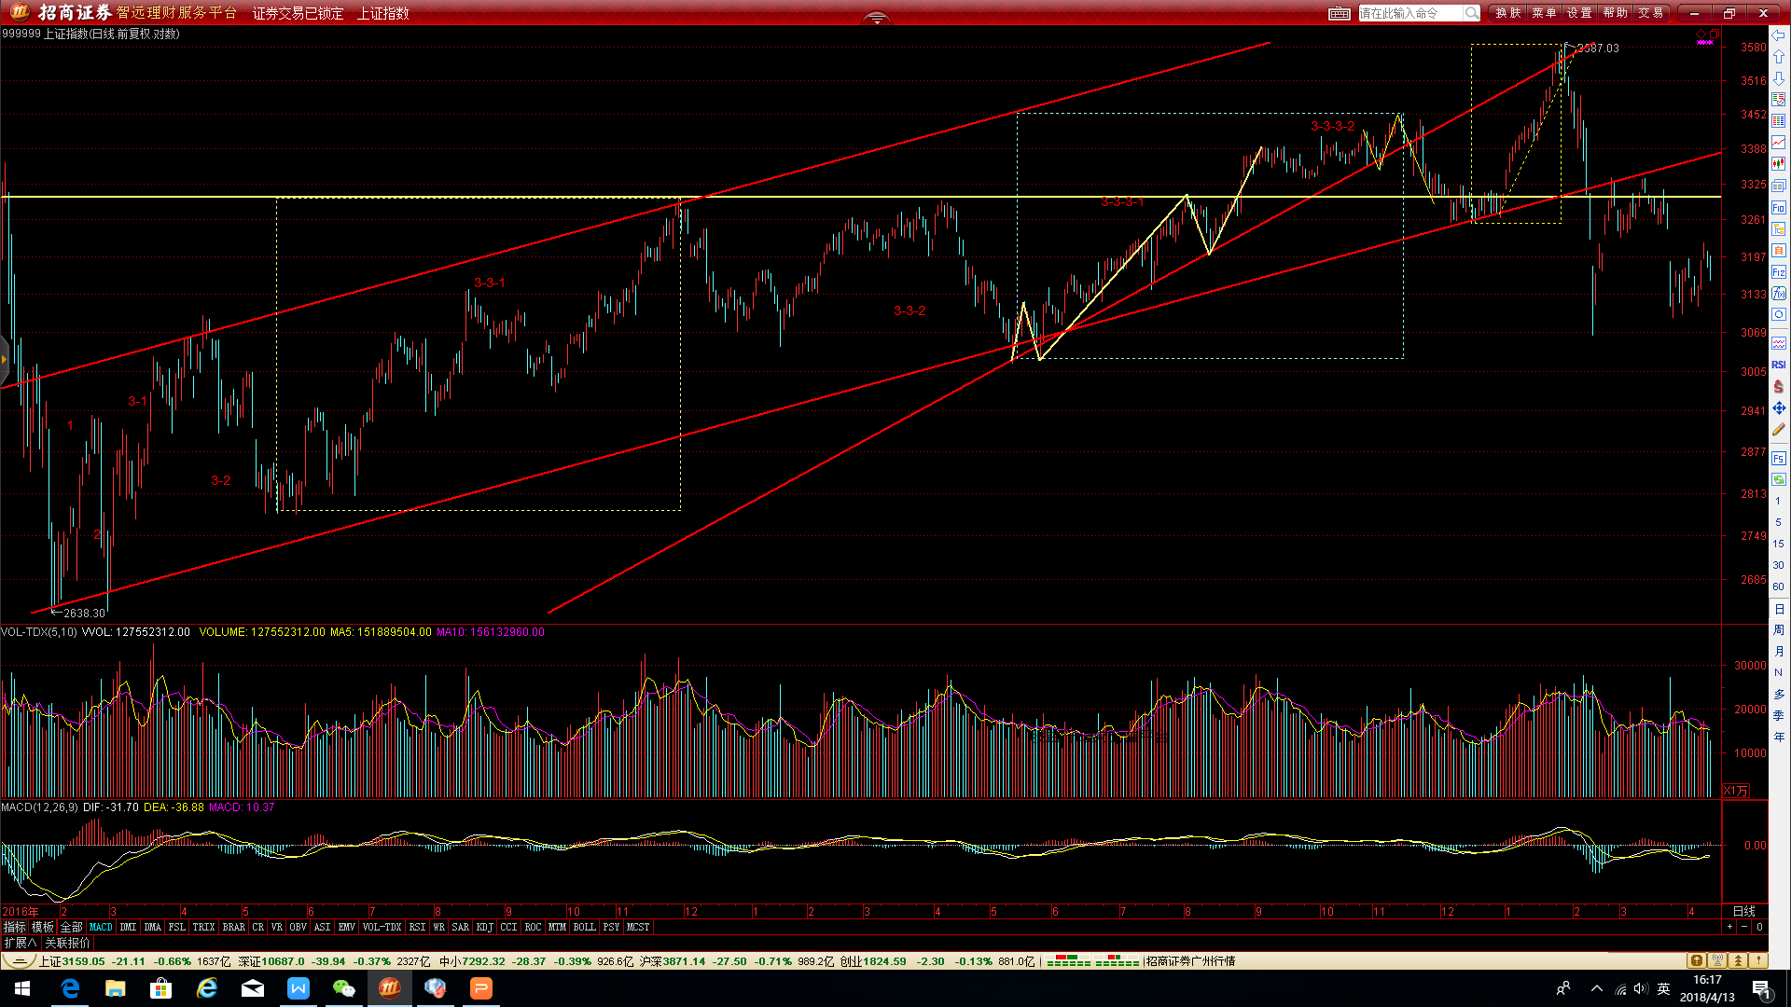Click the 换肤 skin change button
The image size is (1791, 1007).
point(1508,13)
